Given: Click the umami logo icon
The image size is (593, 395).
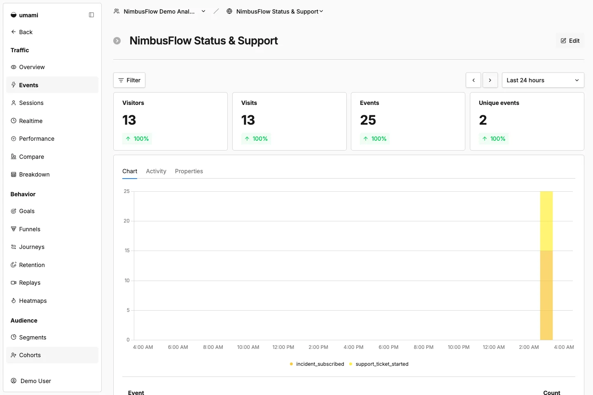Looking at the screenshot, I should pos(14,15).
